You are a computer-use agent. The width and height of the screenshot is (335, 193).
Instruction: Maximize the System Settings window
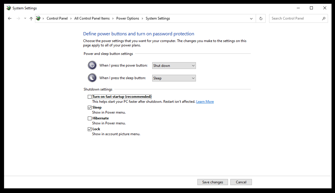click(311, 8)
